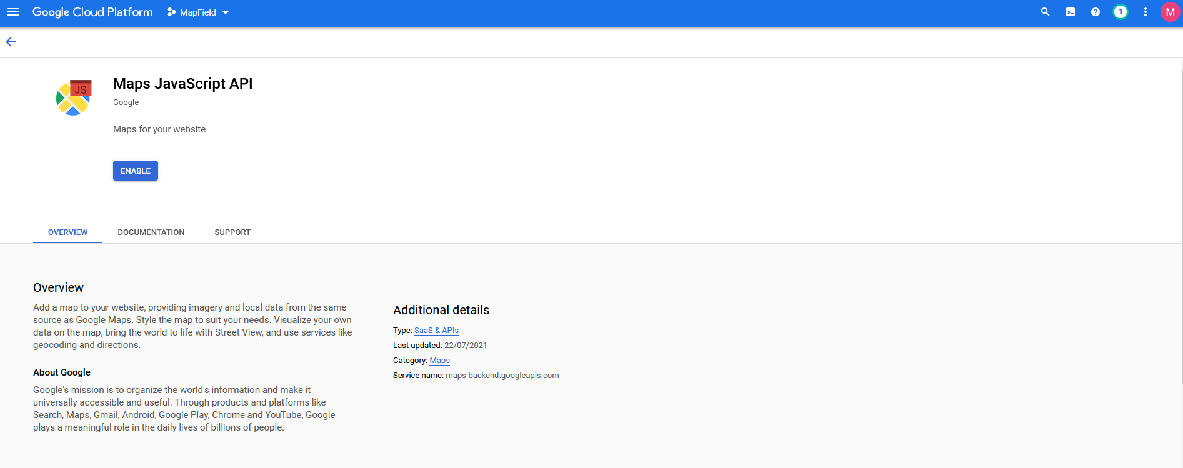Screen dimensions: 1183x468
Task: Enable the Maps JavaScript API
Action: coord(136,171)
